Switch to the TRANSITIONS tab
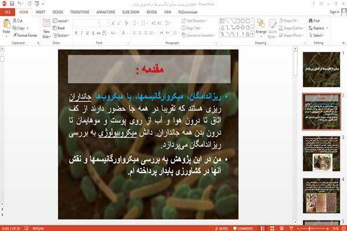The image size is (347, 231). 80,12
